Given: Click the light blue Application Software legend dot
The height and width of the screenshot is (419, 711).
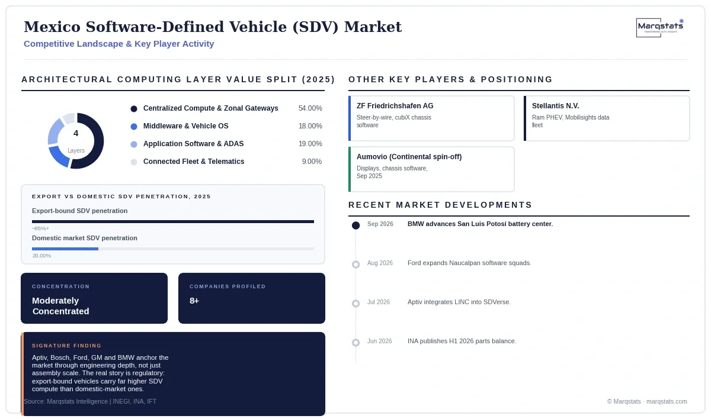Looking at the screenshot, I should click(x=134, y=144).
